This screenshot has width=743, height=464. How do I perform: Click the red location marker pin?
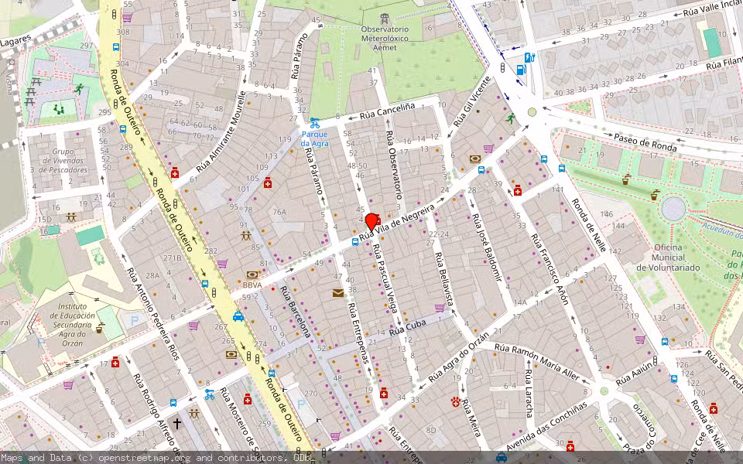tap(372, 222)
